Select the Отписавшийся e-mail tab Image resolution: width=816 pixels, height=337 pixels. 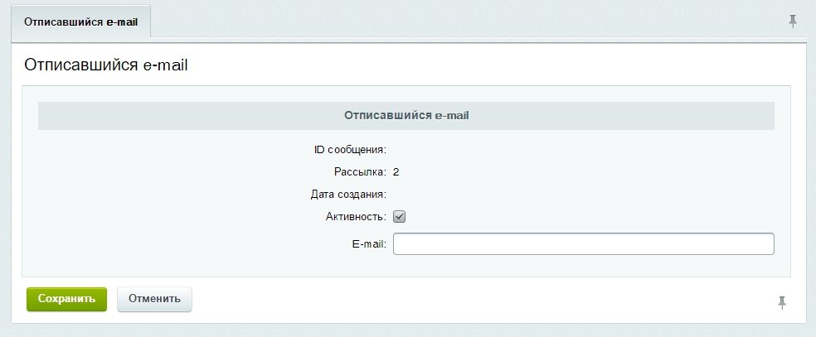(80, 22)
